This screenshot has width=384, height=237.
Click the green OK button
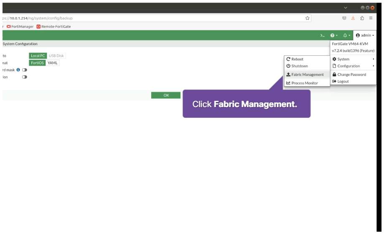pyautogui.click(x=166, y=95)
